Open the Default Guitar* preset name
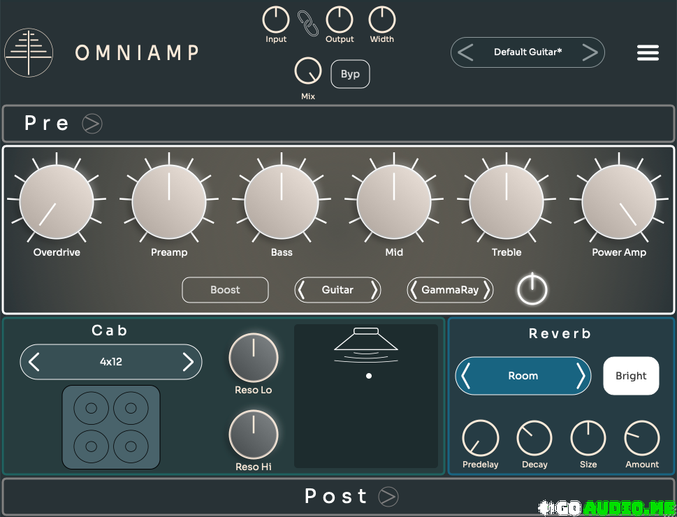 (527, 52)
